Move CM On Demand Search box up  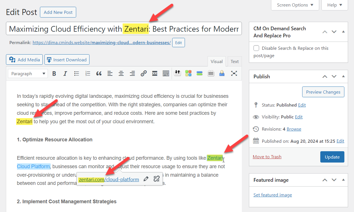point(325,32)
